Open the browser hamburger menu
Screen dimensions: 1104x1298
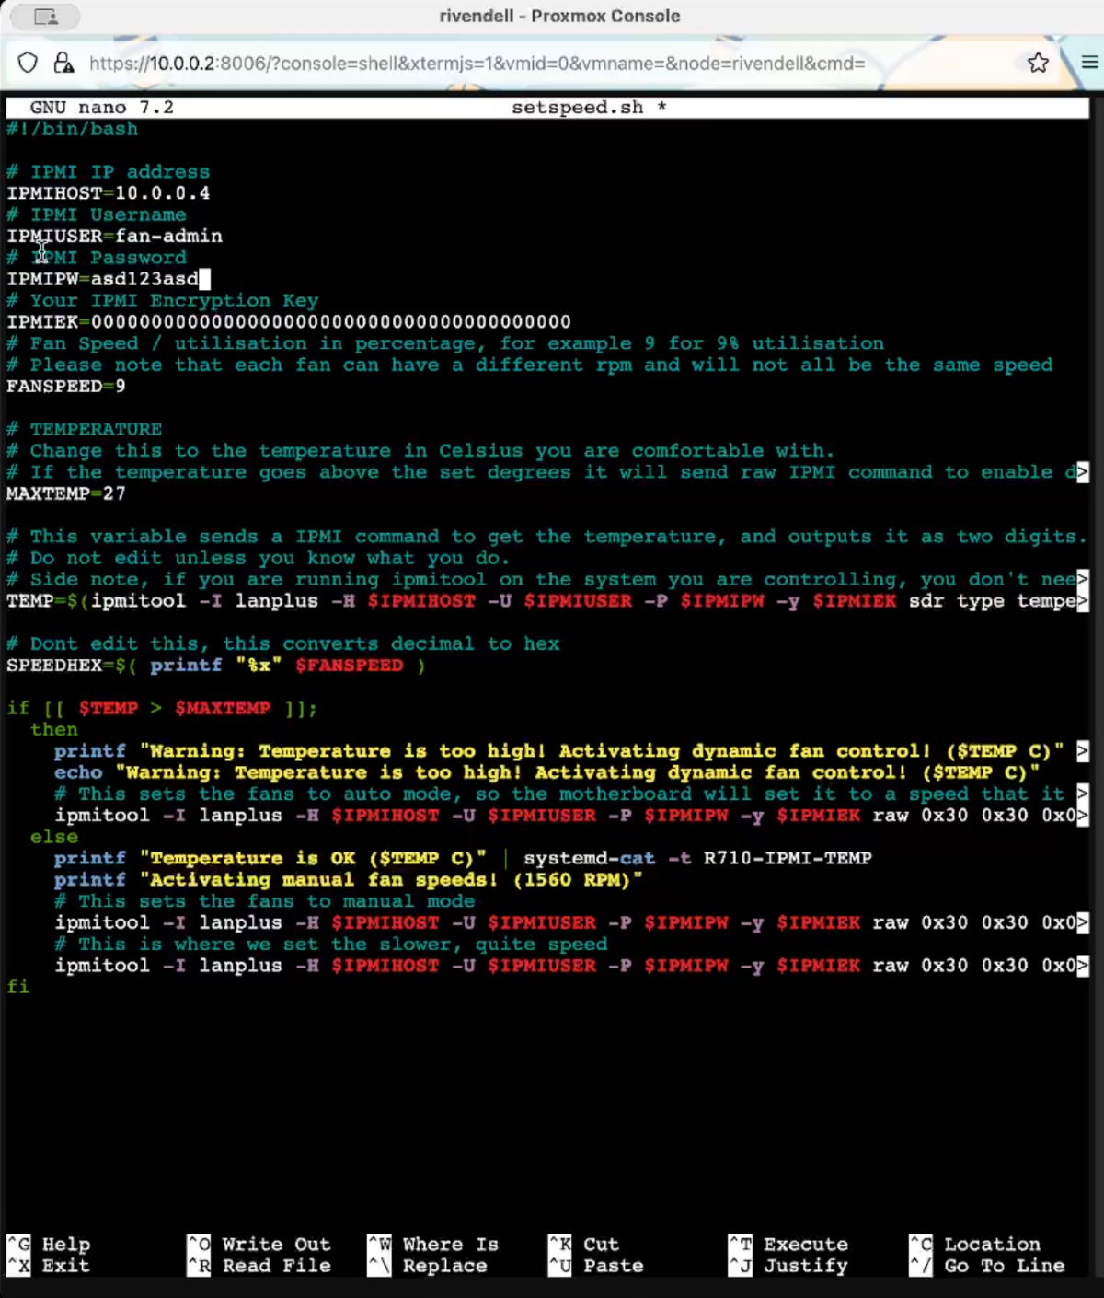coord(1089,63)
